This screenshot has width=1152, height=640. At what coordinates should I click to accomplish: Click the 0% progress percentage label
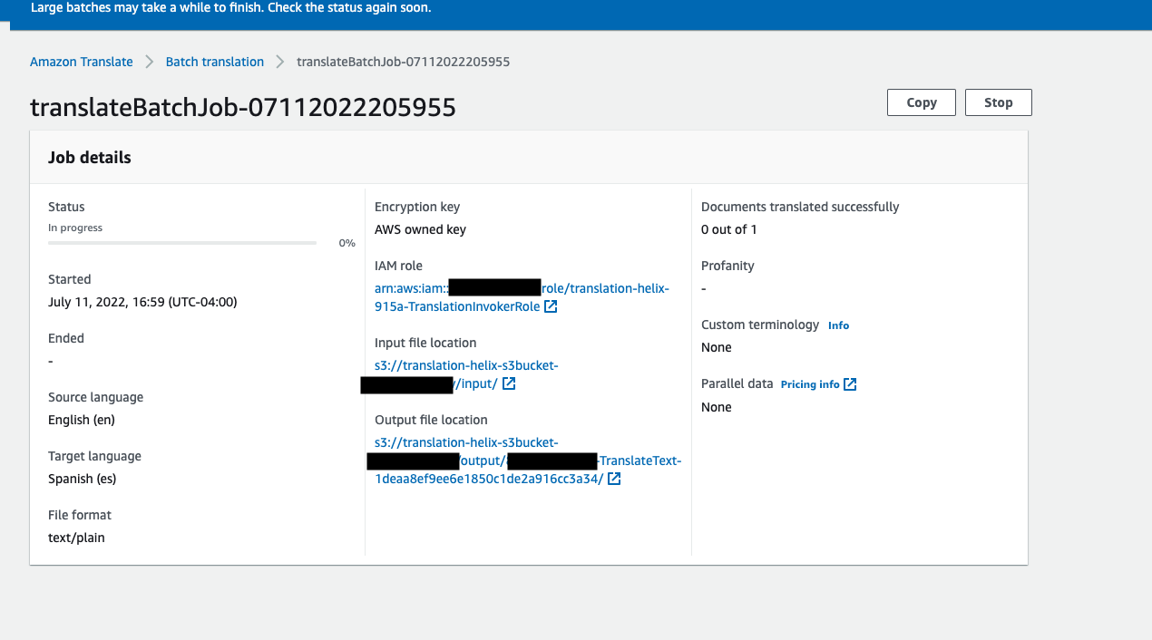click(347, 243)
